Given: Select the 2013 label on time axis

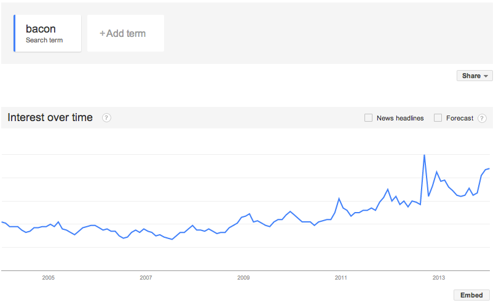Looking at the screenshot, I should [x=439, y=278].
